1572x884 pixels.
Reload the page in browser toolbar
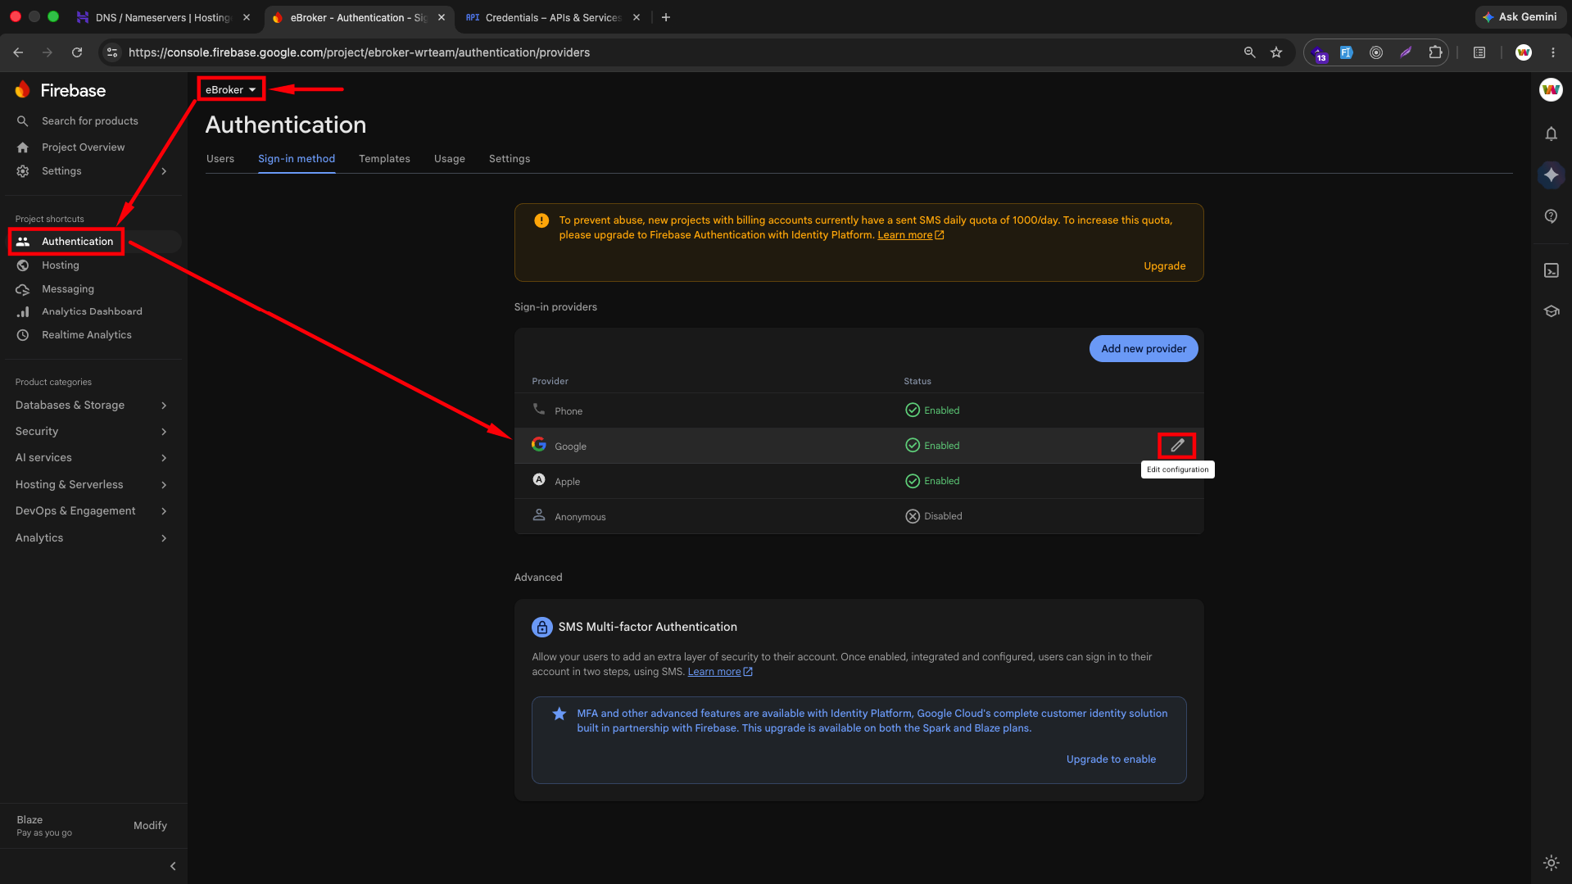[77, 52]
